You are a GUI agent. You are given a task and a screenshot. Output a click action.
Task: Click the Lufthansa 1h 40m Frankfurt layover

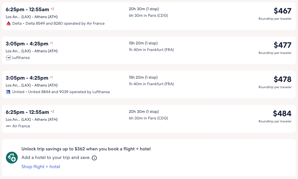[x=151, y=50]
